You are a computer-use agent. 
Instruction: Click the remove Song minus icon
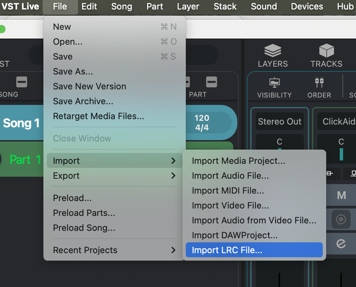(x=22, y=82)
